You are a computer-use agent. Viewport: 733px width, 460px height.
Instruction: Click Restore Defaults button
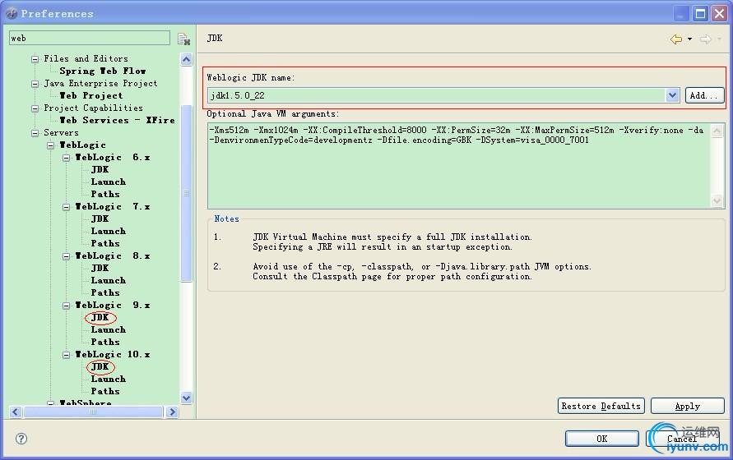[x=601, y=406]
